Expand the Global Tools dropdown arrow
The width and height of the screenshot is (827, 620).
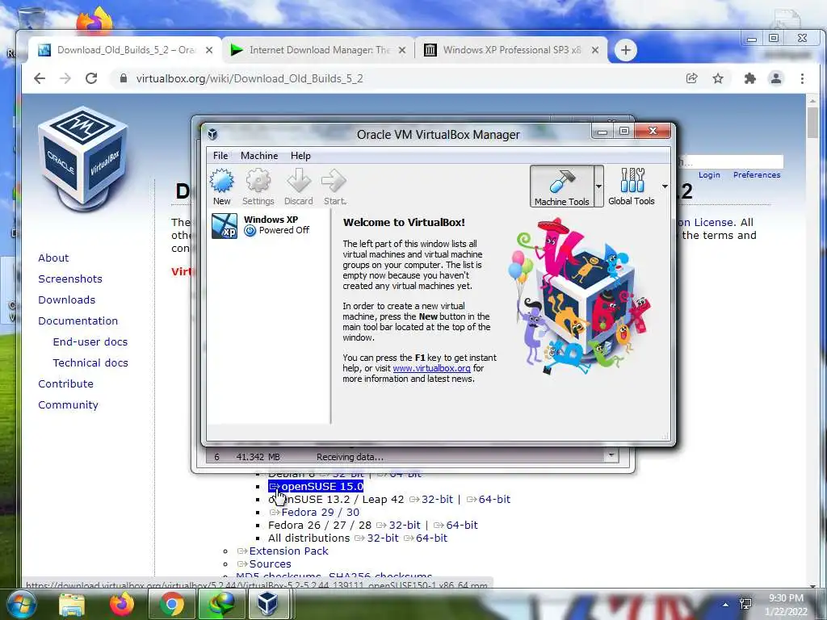[x=665, y=186]
